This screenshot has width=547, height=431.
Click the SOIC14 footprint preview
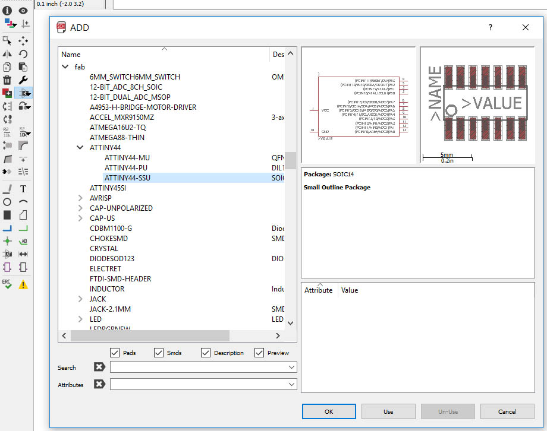pyautogui.click(x=477, y=105)
